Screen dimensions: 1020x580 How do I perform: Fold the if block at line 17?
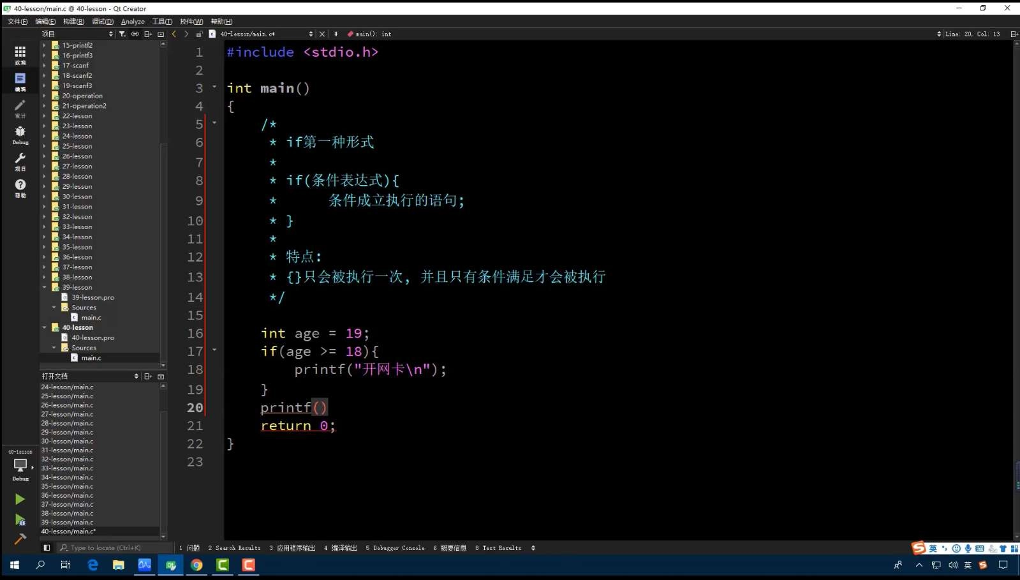pyautogui.click(x=214, y=350)
